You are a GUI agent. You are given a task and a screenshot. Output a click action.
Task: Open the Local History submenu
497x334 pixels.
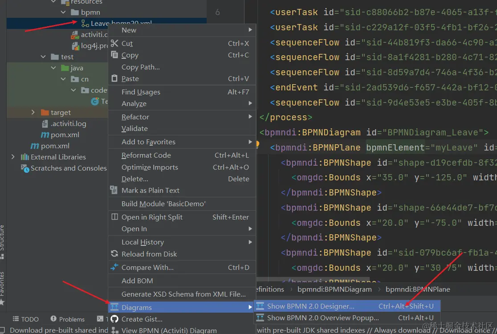[x=182, y=242]
